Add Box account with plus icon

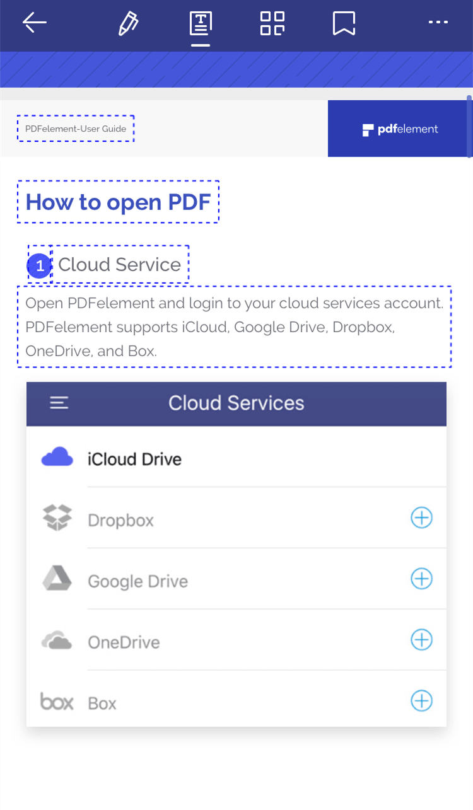(421, 700)
